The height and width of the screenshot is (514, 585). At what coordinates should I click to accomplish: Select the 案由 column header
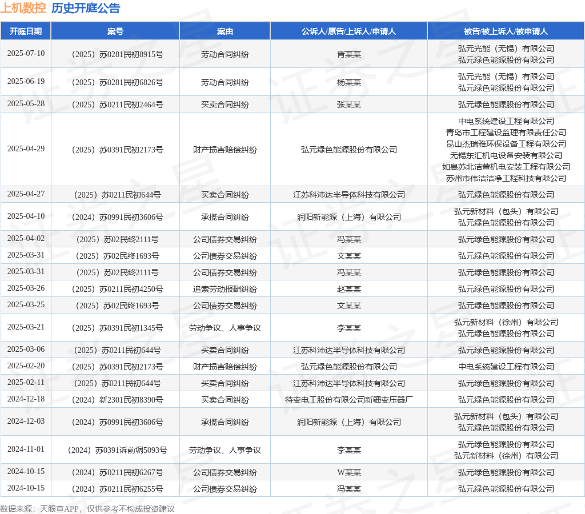coord(225,31)
